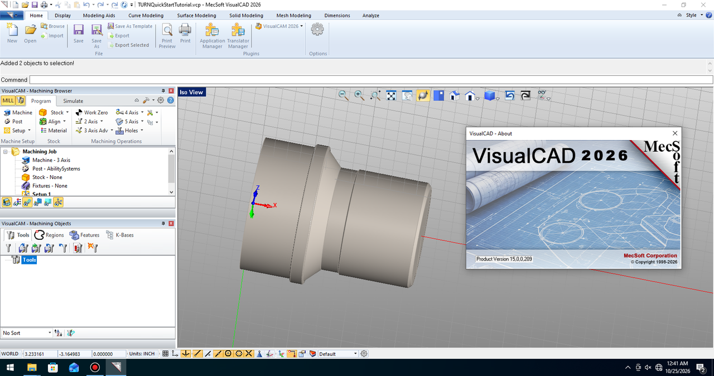
Task: Toggle the grid display icon in status bar
Action: (165, 354)
